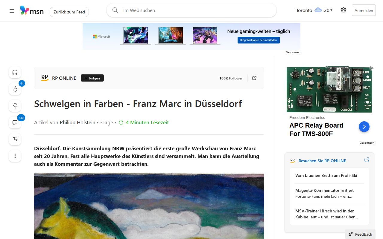Open Toronto weather widget

pyautogui.click(x=314, y=10)
